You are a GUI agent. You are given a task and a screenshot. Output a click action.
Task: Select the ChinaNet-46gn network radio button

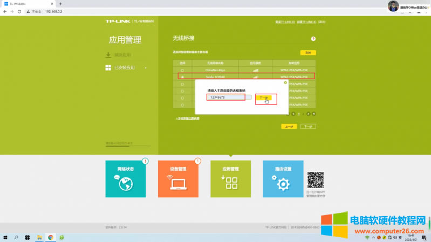(182, 70)
